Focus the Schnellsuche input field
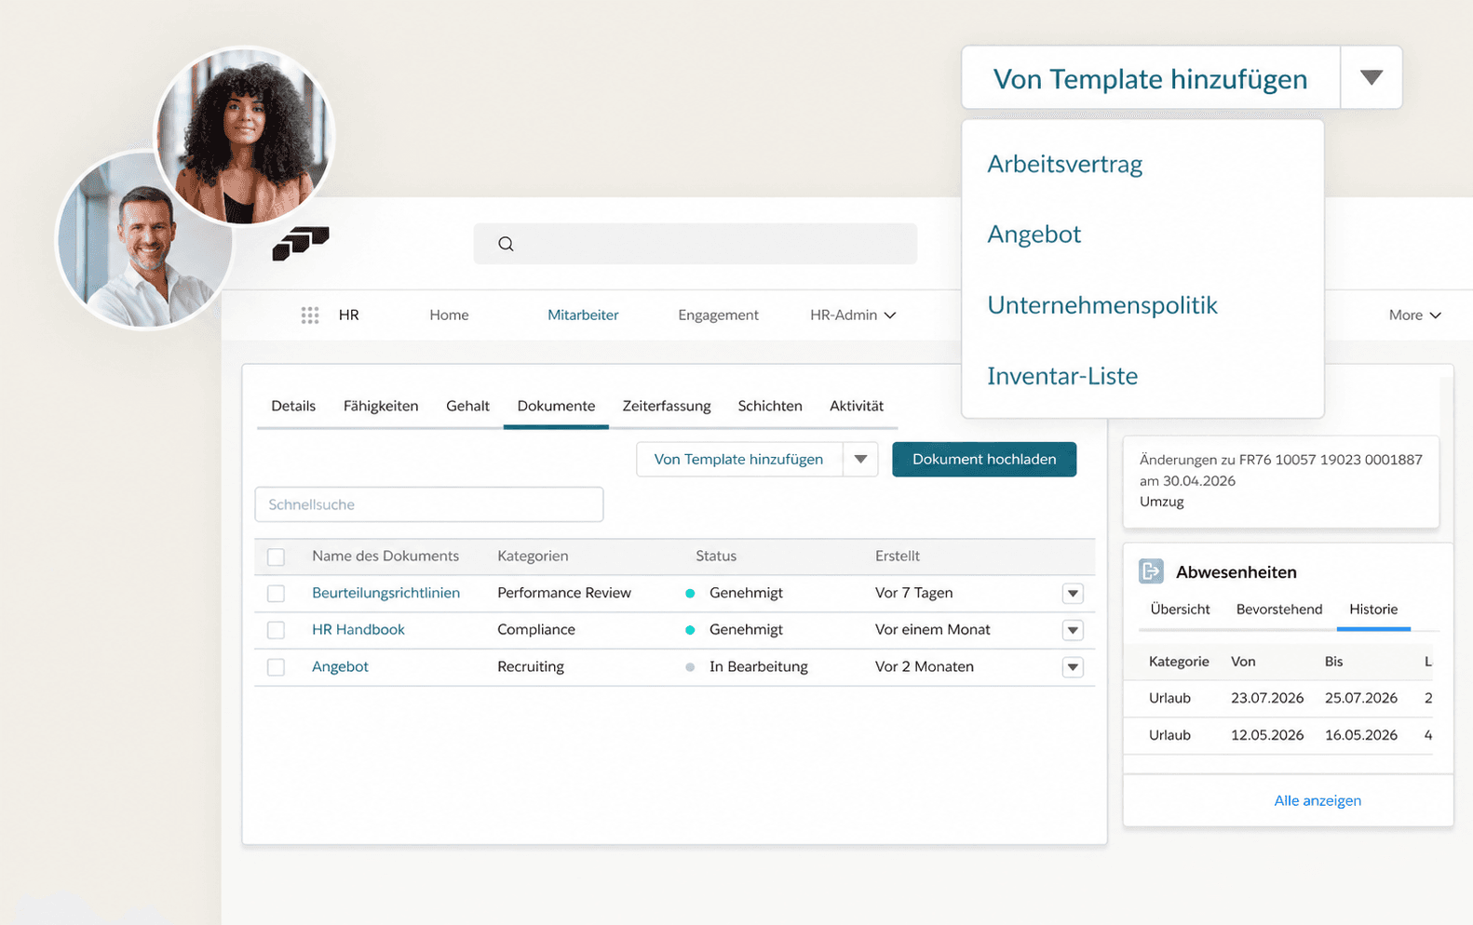 click(429, 504)
